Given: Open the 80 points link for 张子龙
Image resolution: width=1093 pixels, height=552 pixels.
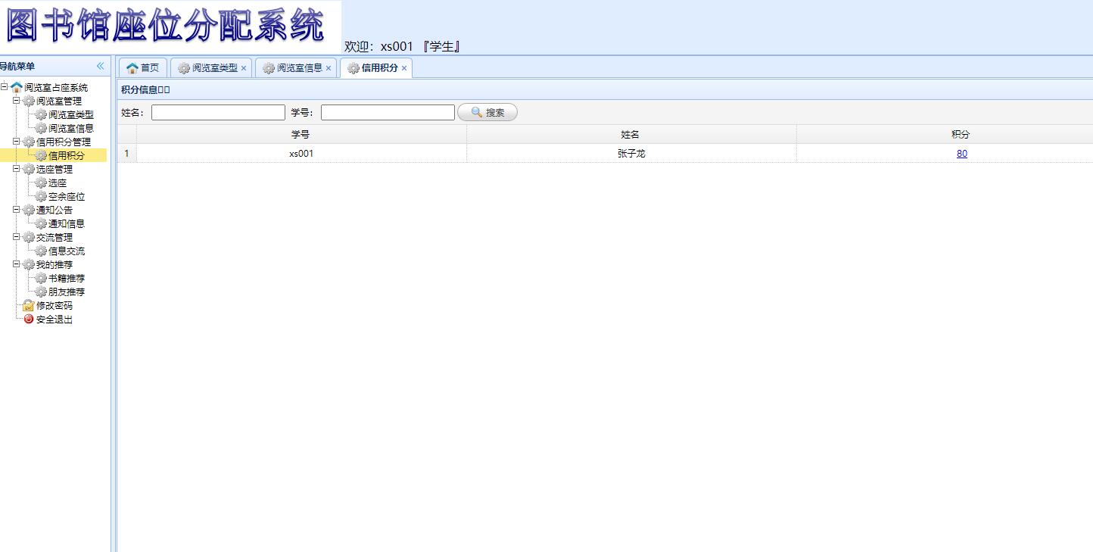Looking at the screenshot, I should click(x=961, y=153).
